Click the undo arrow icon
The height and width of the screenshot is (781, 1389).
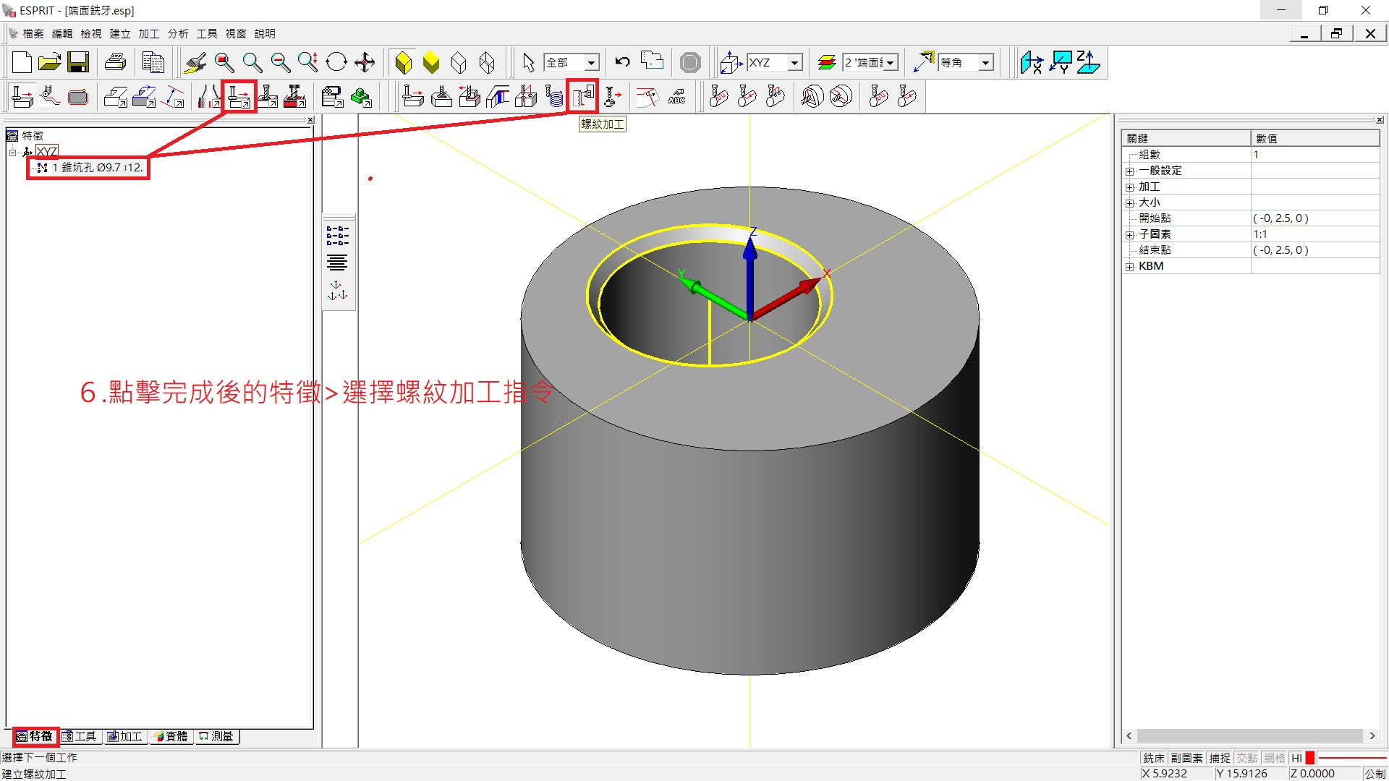pyautogui.click(x=622, y=63)
